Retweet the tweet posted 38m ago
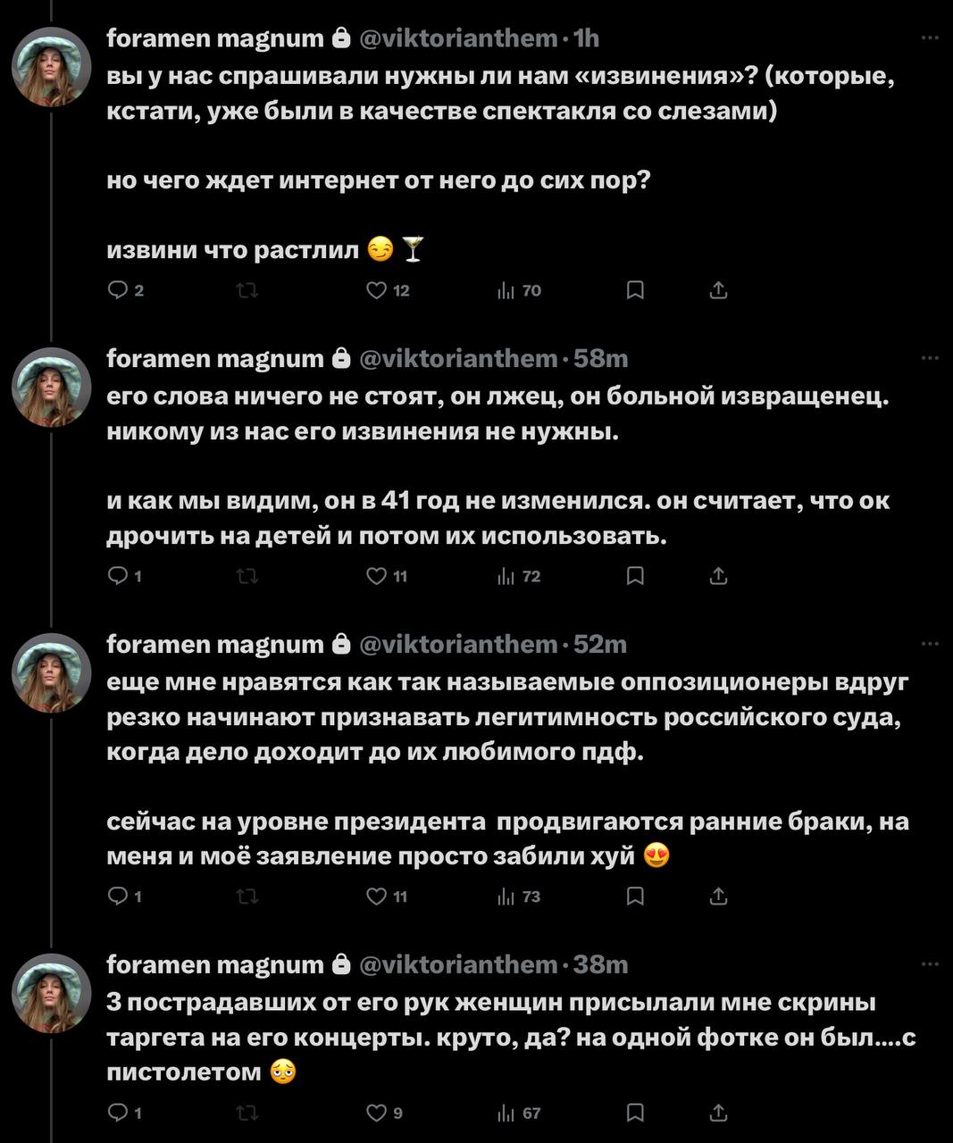The height and width of the screenshot is (1143, 953). pos(247,1113)
